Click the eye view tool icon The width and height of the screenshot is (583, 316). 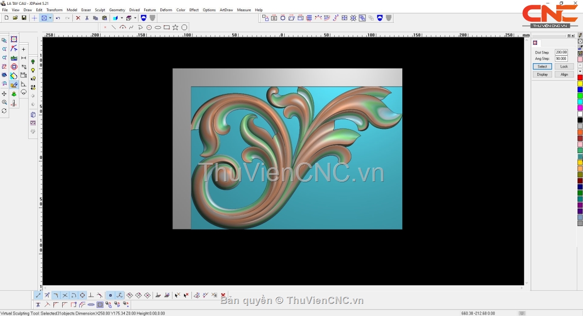[x=4, y=75]
